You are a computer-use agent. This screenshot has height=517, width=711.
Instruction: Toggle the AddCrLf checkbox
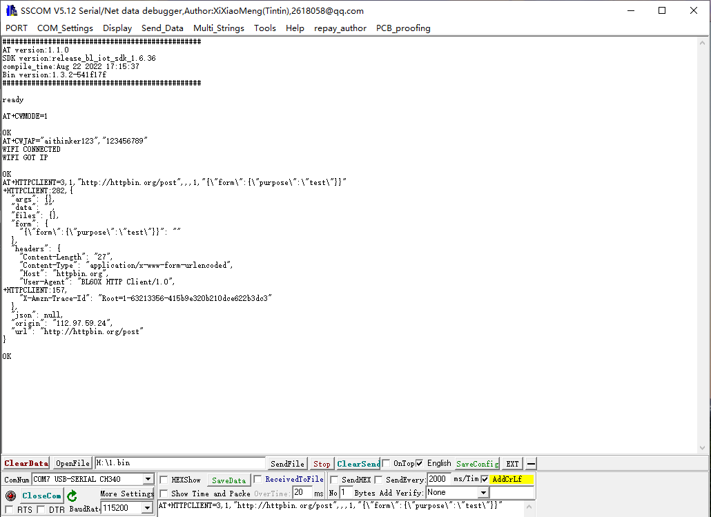[x=485, y=479]
